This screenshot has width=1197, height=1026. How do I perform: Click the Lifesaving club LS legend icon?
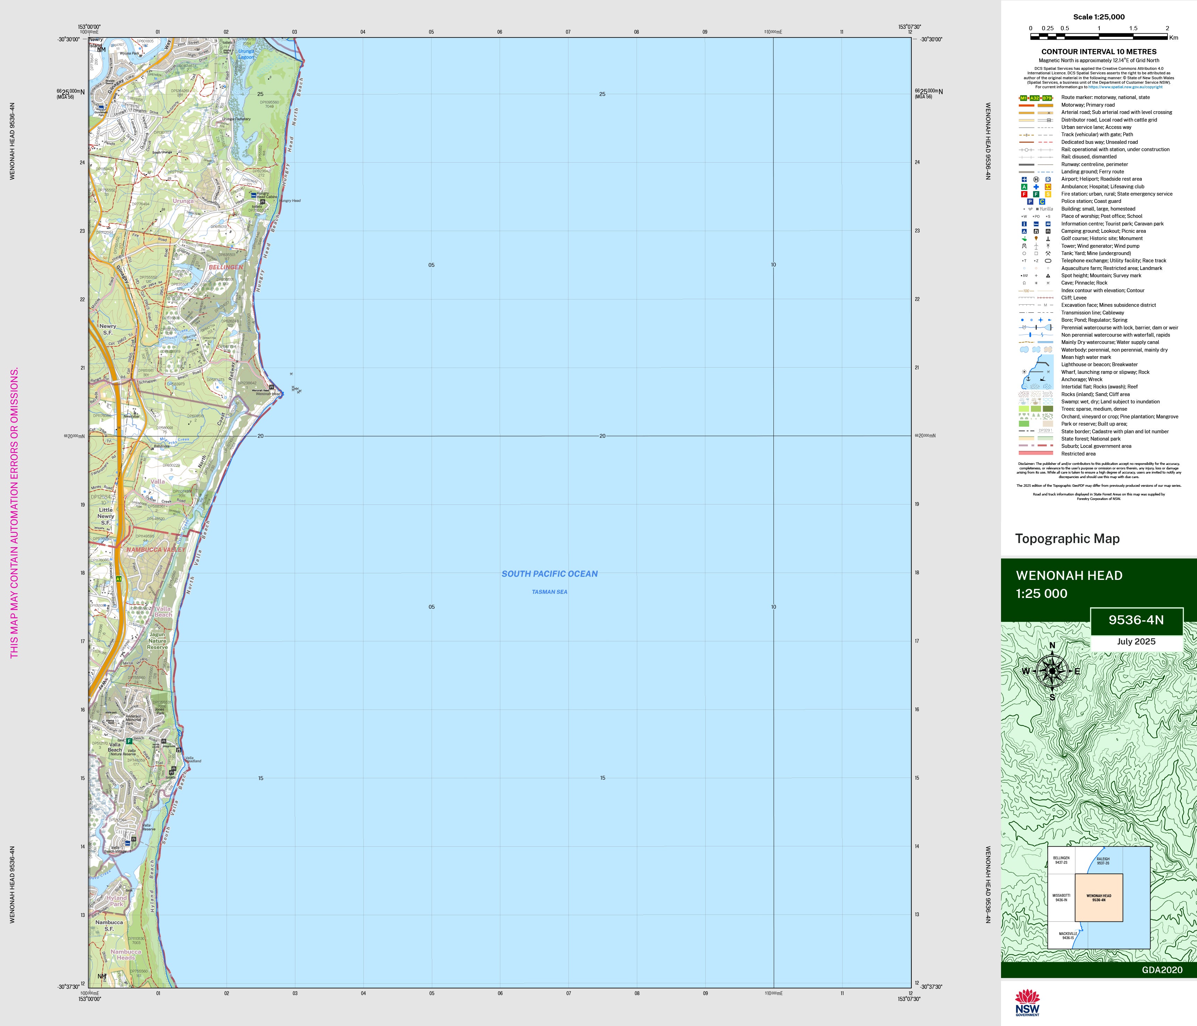pos(1048,187)
